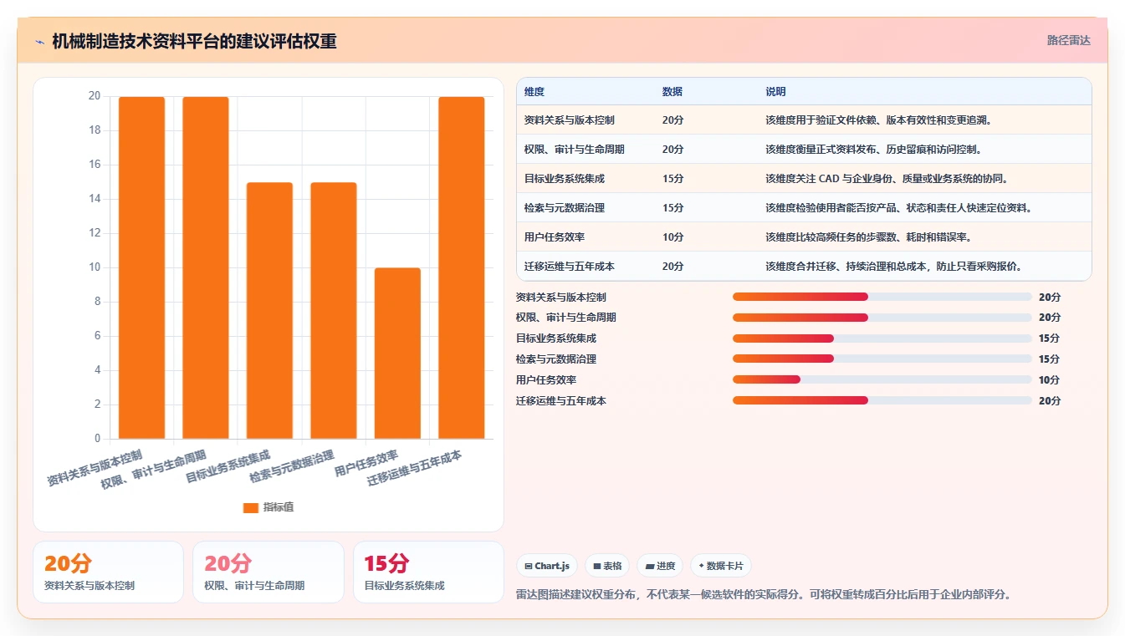
Task: Click the 检索与元数据治理 label in the progress list
Action: pos(556,359)
